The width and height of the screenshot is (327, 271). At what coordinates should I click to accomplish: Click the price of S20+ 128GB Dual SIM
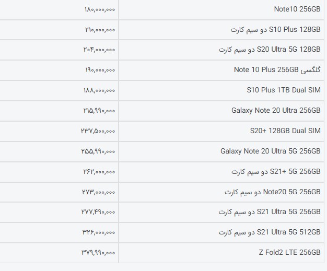tap(99, 131)
